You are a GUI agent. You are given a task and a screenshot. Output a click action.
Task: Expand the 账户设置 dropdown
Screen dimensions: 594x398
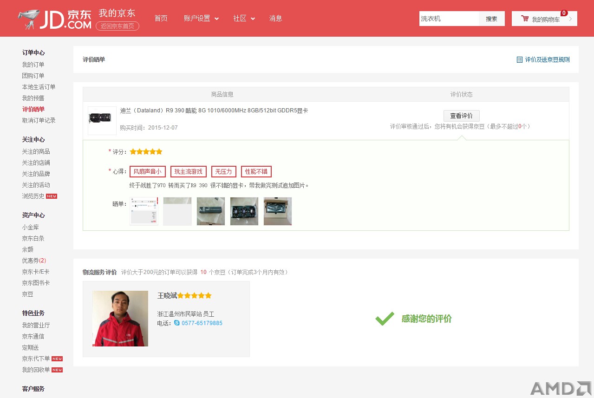pyautogui.click(x=201, y=19)
